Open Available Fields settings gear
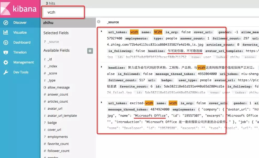 90,51
